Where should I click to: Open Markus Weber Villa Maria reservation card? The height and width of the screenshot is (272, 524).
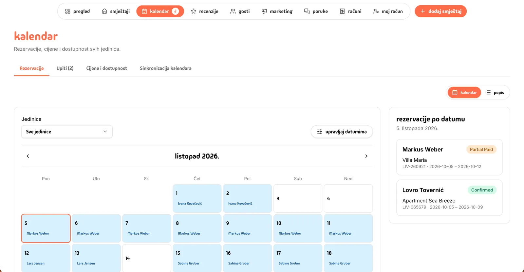click(449, 157)
